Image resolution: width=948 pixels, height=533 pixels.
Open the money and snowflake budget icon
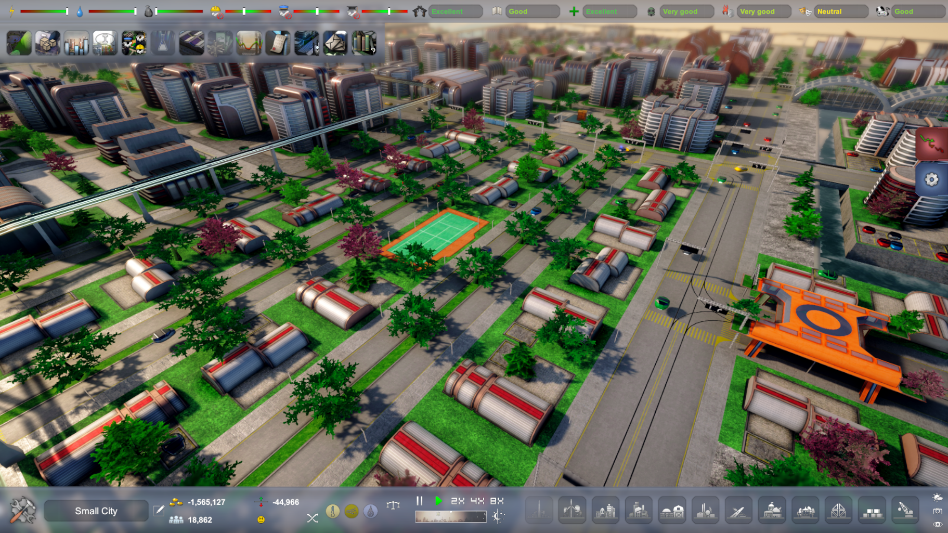click(220, 43)
